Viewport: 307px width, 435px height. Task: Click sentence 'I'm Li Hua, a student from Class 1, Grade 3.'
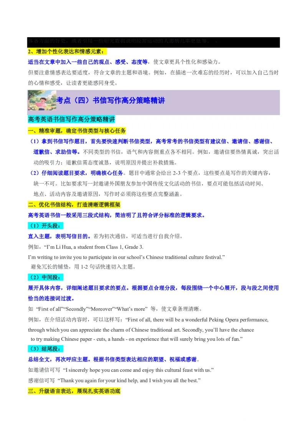[94, 247]
